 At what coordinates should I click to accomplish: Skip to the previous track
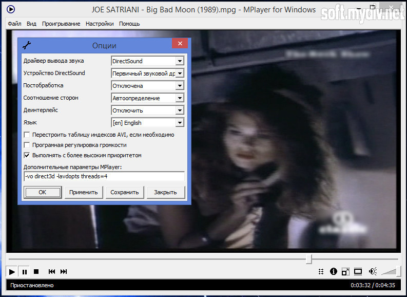(x=52, y=271)
